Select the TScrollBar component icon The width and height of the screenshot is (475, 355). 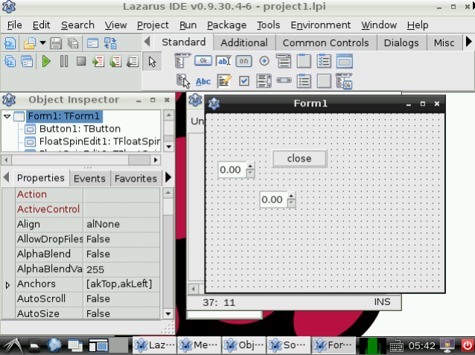pyautogui.click(x=284, y=80)
